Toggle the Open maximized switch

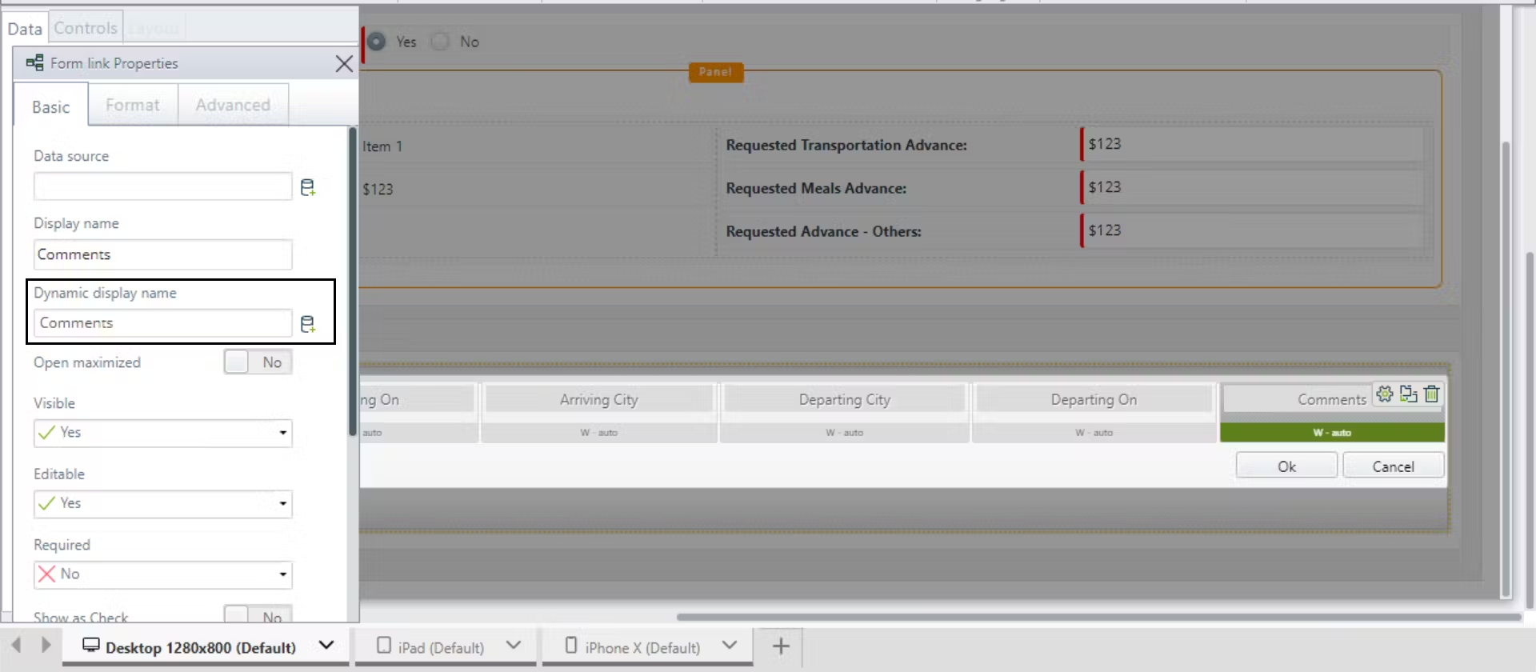click(258, 362)
